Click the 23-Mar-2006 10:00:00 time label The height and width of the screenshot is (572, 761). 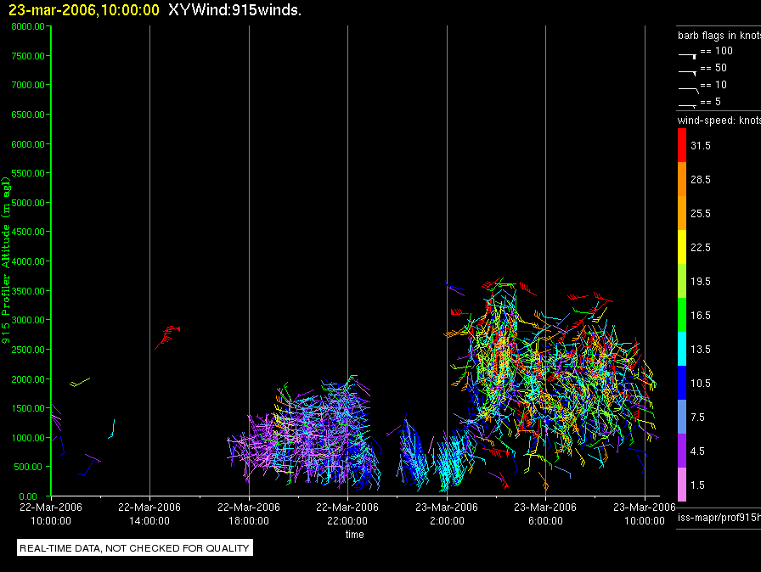click(x=645, y=513)
